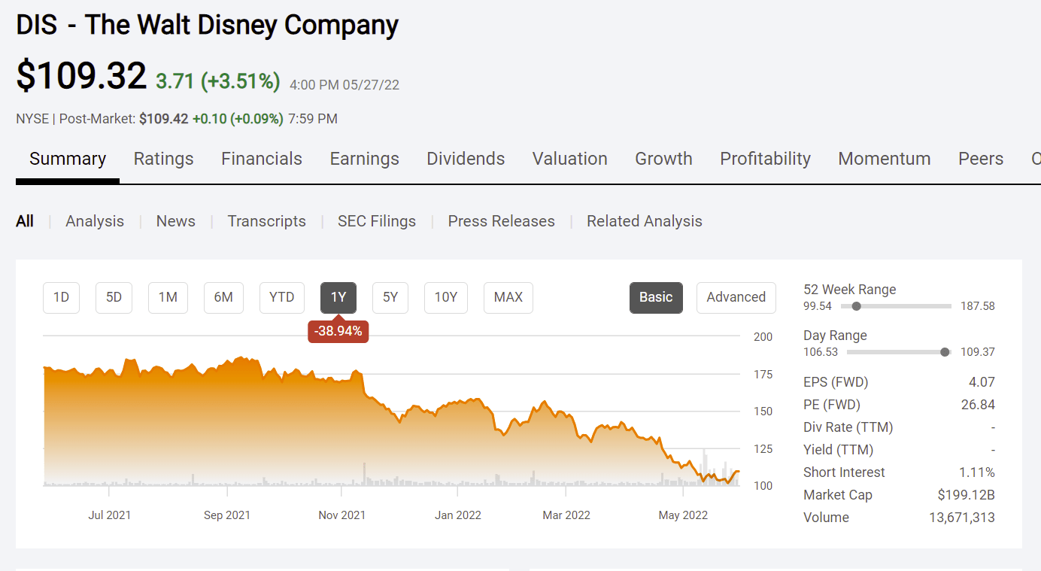Open the Summary tab
Image resolution: width=1041 pixels, height=571 pixels.
pos(68,159)
